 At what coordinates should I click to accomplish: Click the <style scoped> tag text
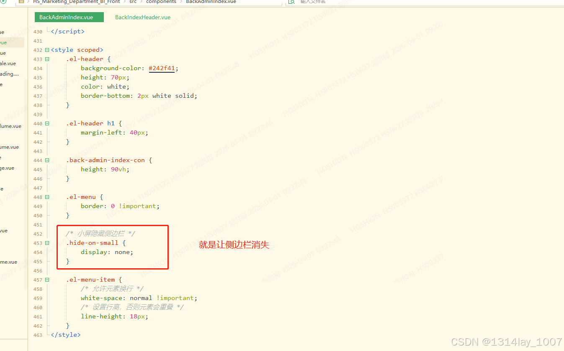(77, 50)
